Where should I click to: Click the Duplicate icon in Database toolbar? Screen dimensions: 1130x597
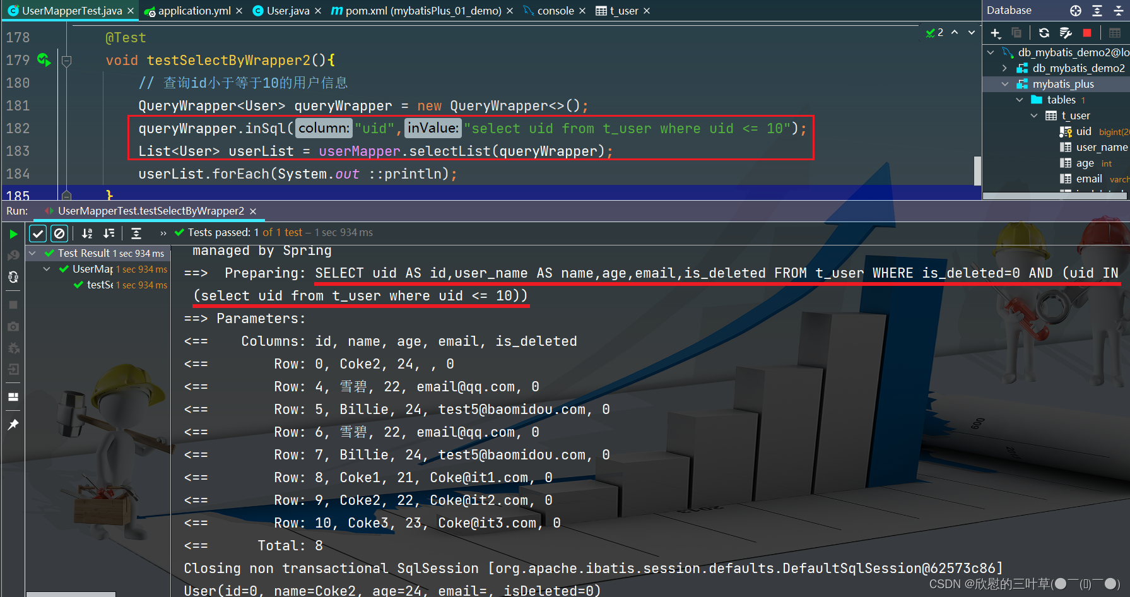[1016, 33]
